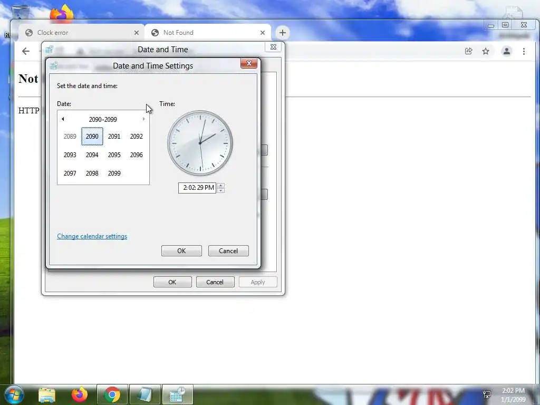Image resolution: width=540 pixels, height=405 pixels.
Task: Click the greyed-out Apply button
Action: point(258,282)
